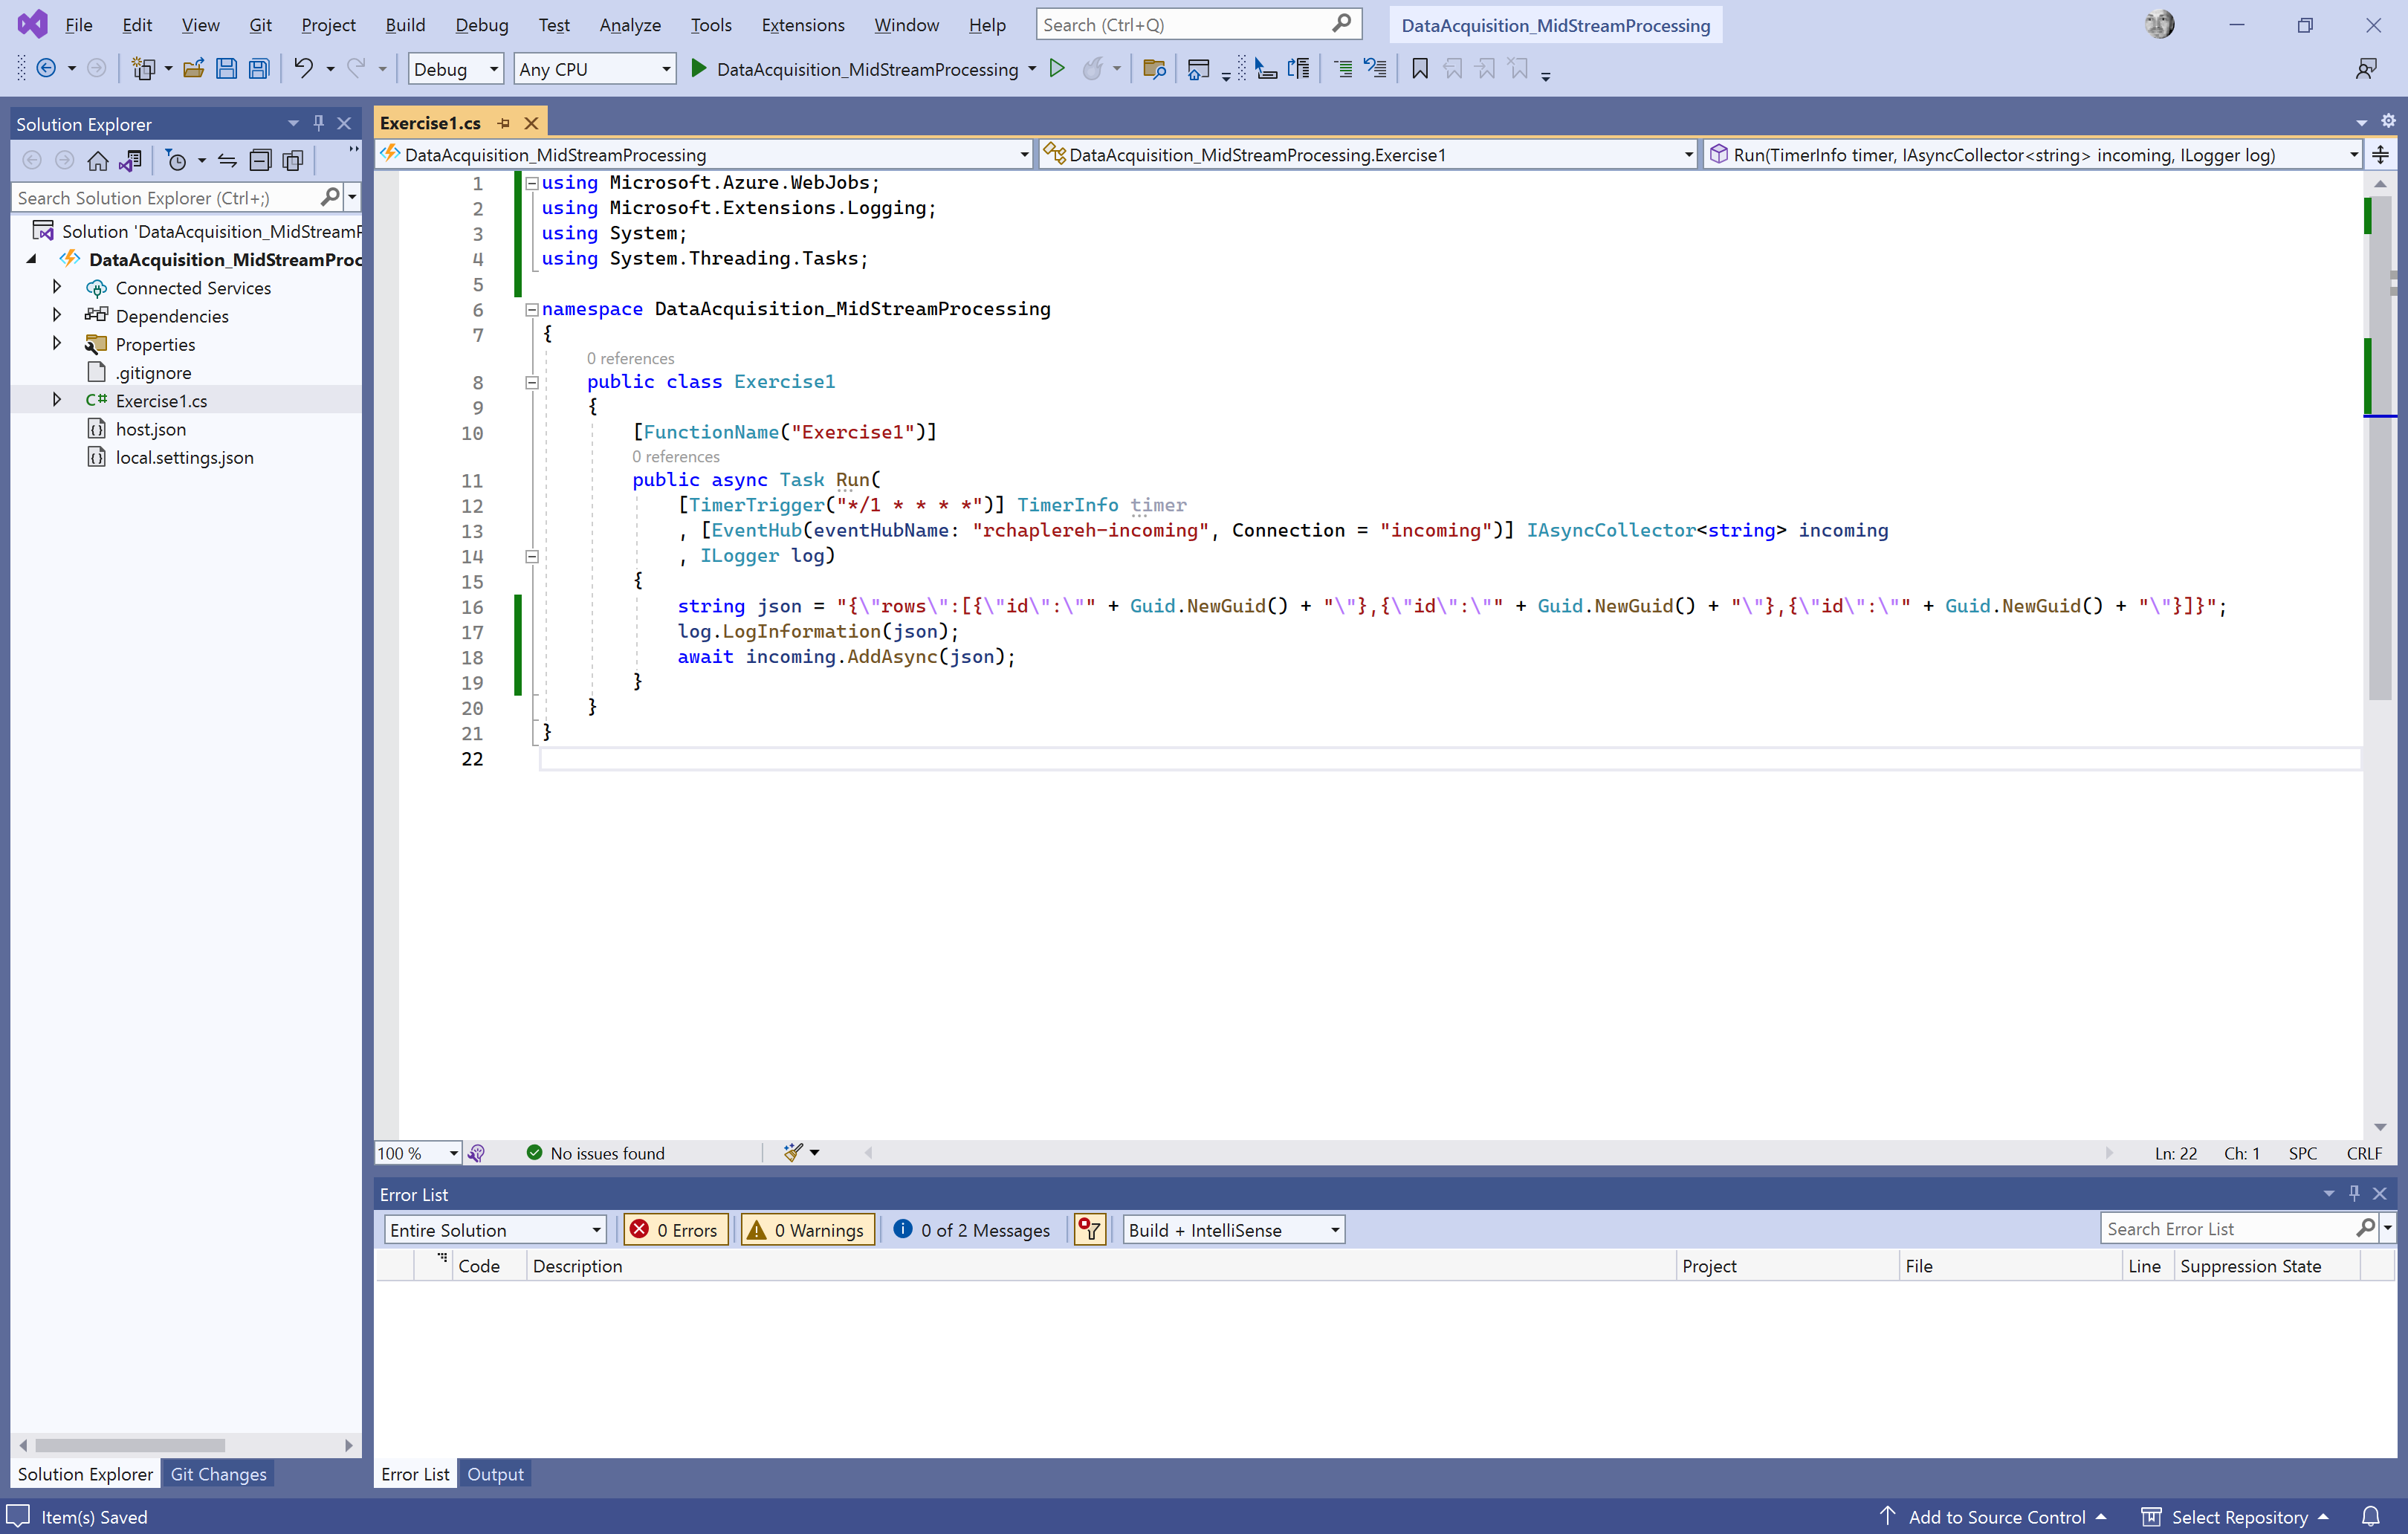Click the Search Solution Explorer input field
2408x1534 pixels.
point(165,198)
